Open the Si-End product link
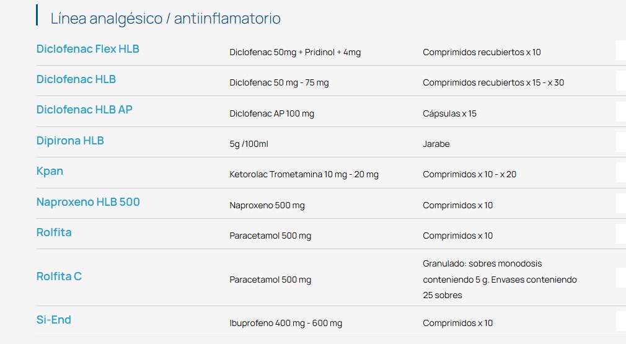 coord(53,320)
